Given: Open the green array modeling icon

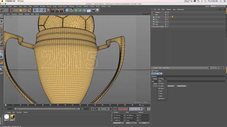Looking at the screenshot, I should click(80, 10).
